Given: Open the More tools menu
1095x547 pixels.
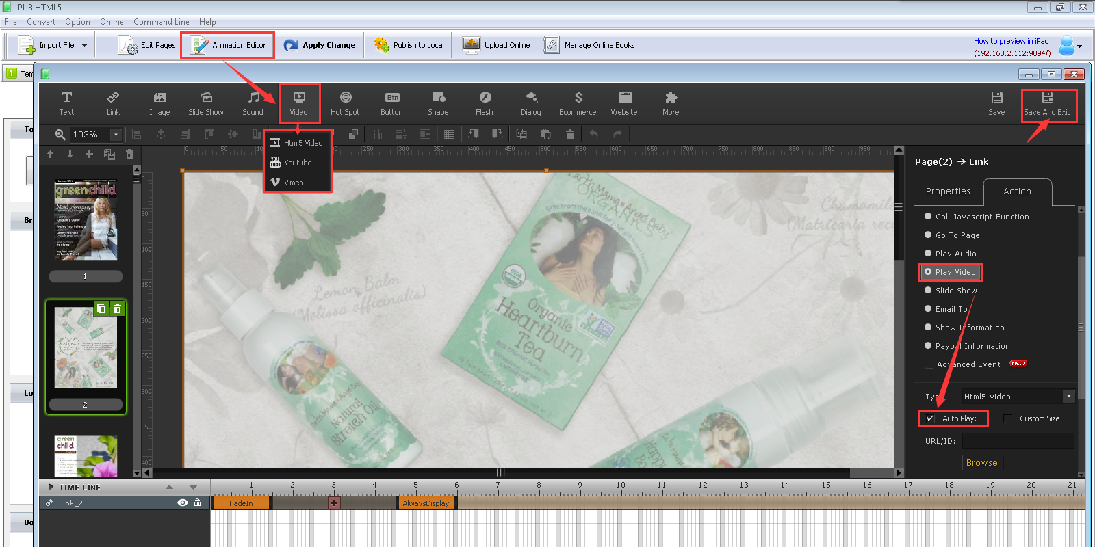Looking at the screenshot, I should pyautogui.click(x=671, y=104).
